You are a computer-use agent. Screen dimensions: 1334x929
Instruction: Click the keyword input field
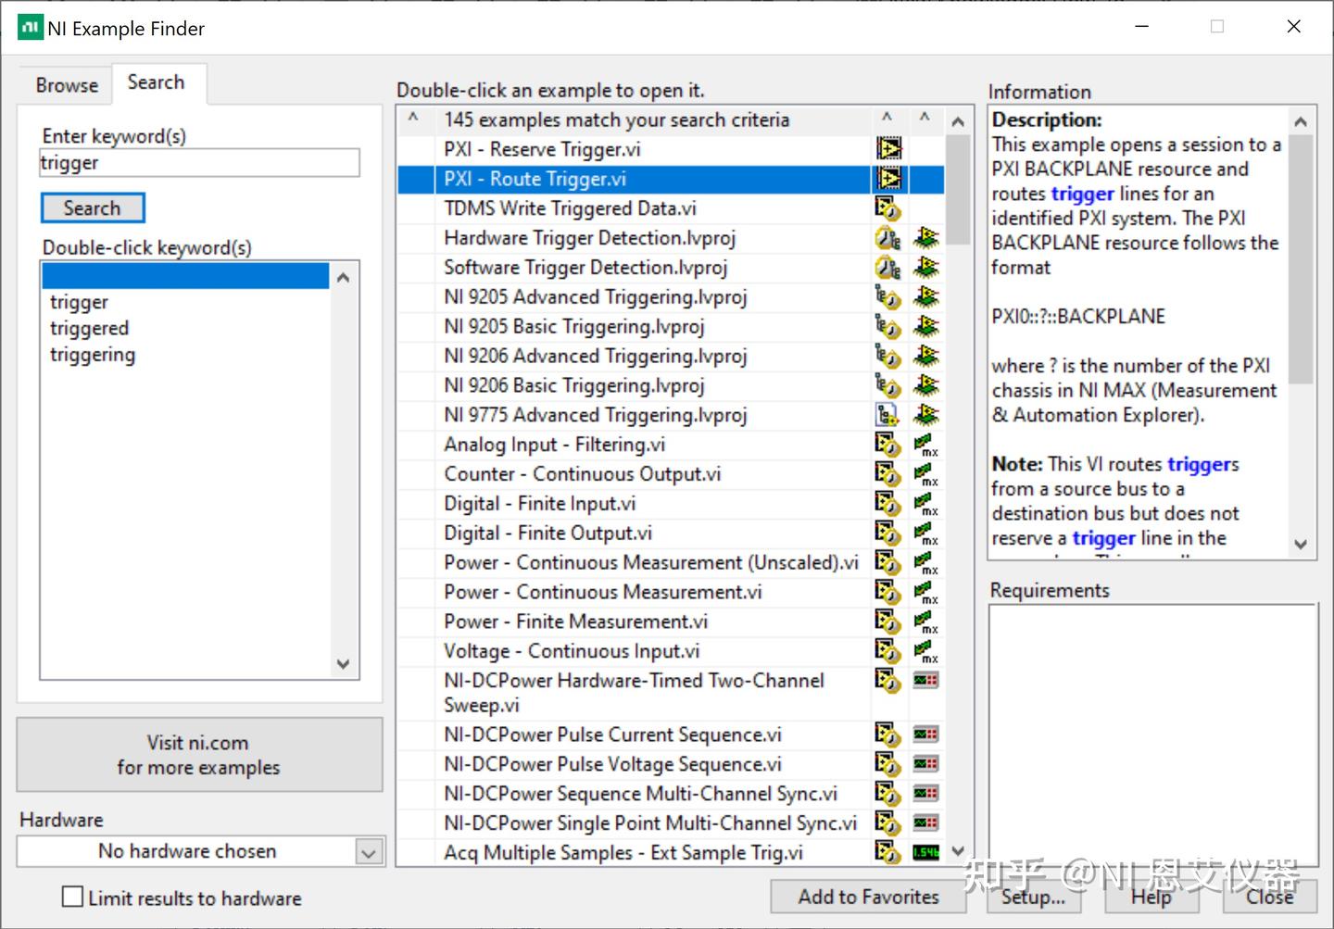coord(199,163)
